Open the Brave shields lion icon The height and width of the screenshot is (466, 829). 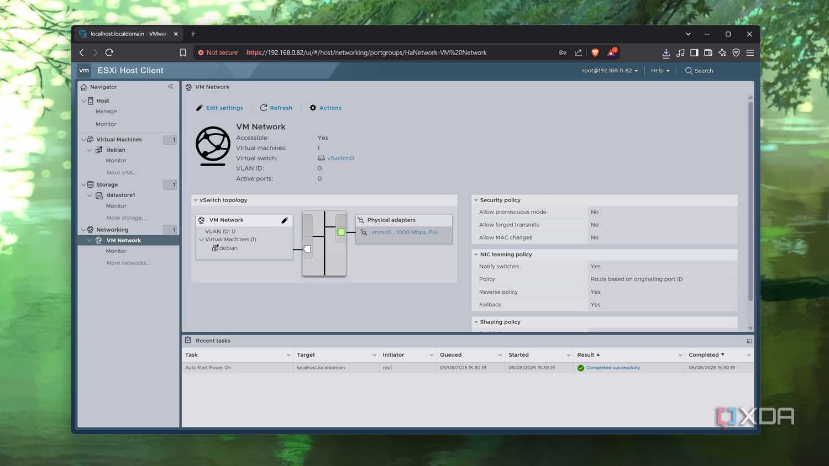[x=595, y=52]
